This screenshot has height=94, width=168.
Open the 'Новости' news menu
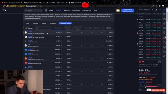66,10
